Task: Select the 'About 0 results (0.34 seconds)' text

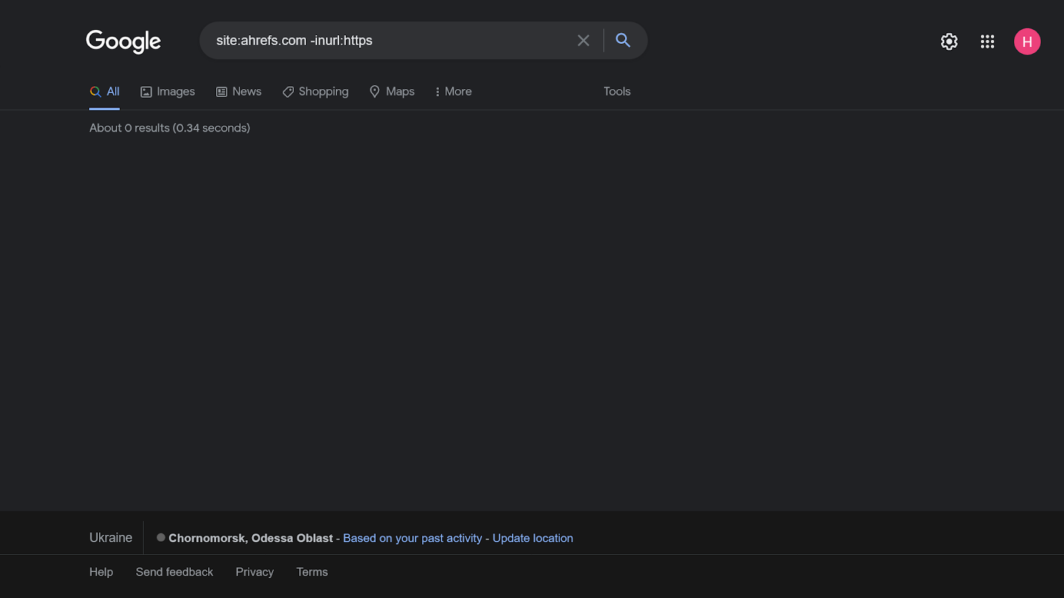Action: click(x=170, y=128)
